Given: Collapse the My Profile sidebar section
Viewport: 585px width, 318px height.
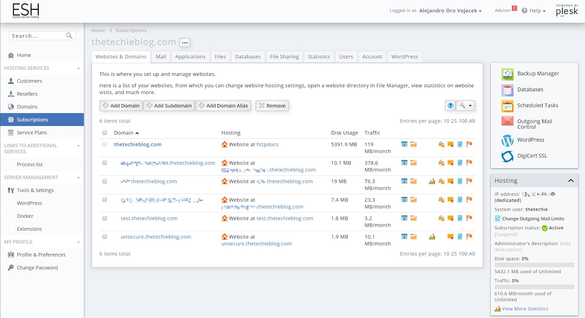Looking at the screenshot, I should 78,242.
